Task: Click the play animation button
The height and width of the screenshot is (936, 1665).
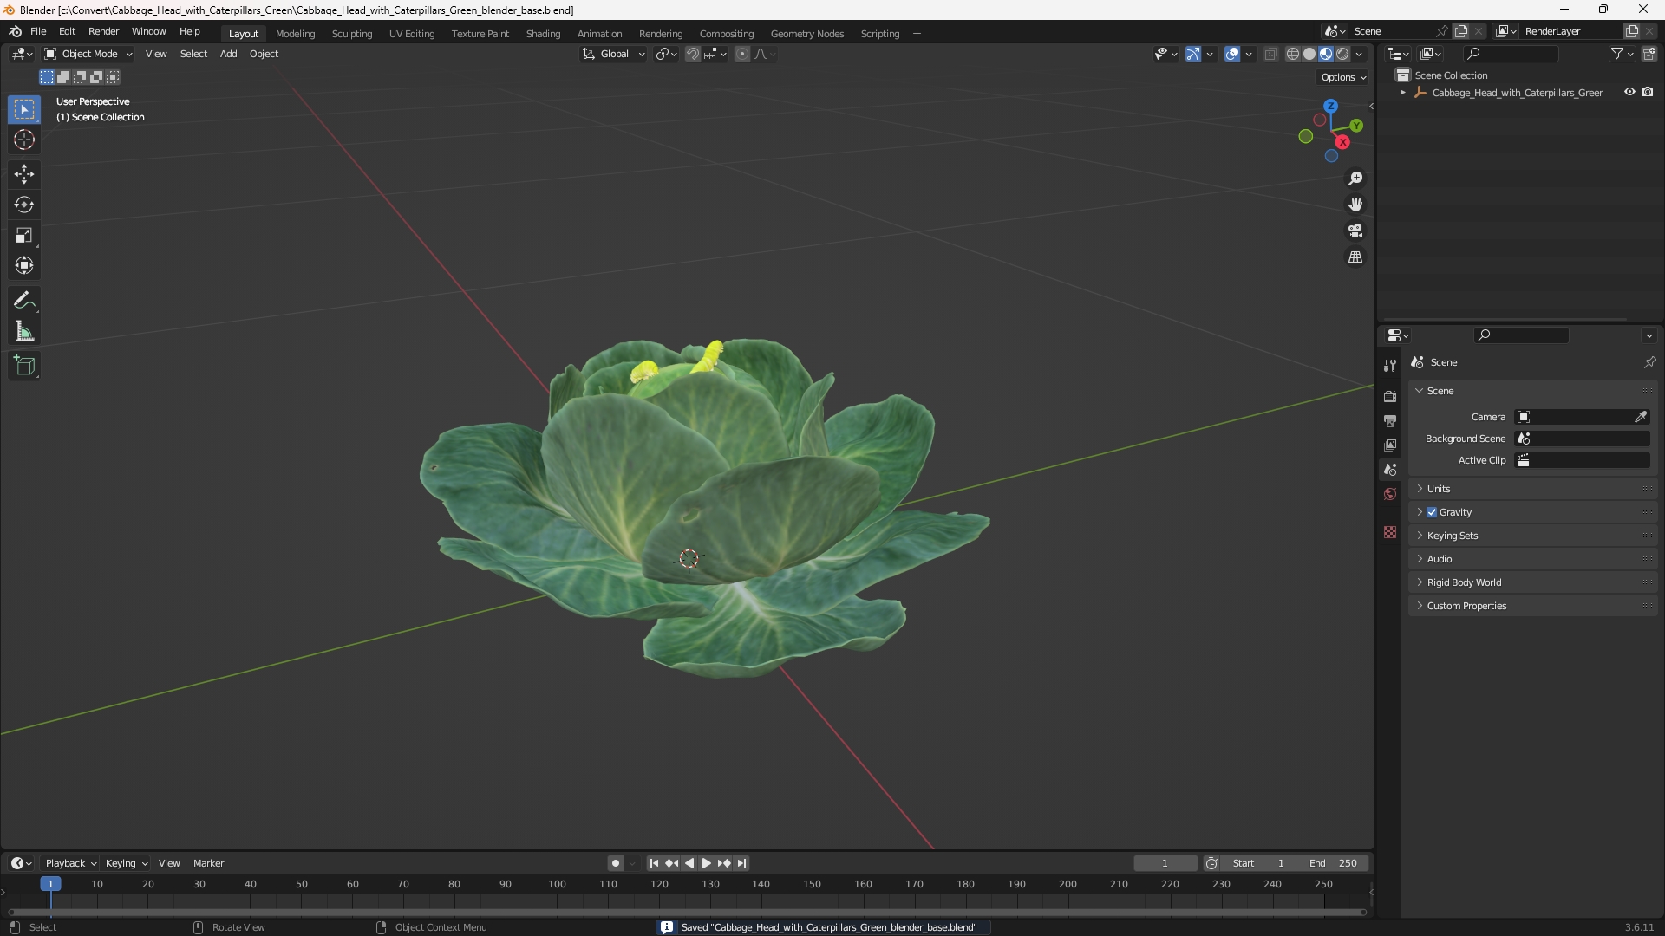Action: pyautogui.click(x=706, y=863)
